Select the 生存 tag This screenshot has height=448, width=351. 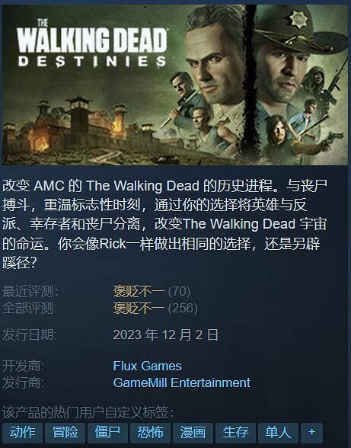[x=235, y=433]
